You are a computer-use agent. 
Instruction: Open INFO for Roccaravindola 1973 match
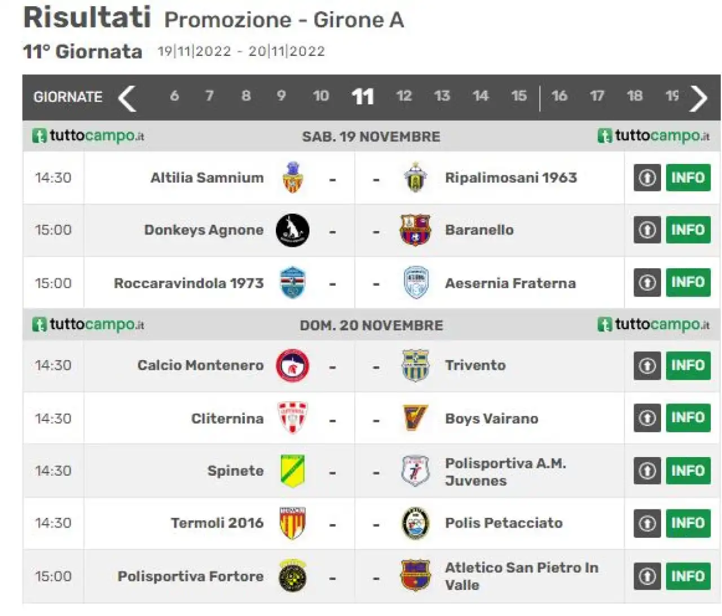[x=688, y=282]
